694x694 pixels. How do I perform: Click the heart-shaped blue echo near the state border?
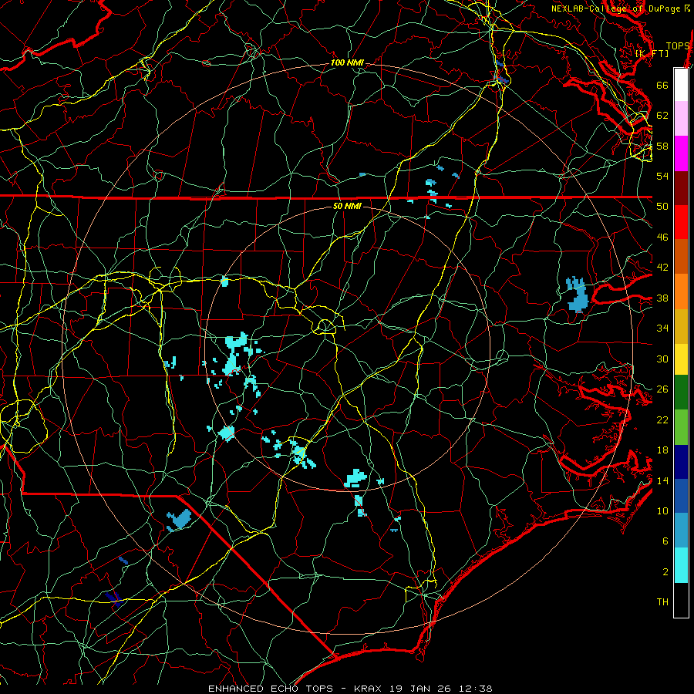click(179, 520)
